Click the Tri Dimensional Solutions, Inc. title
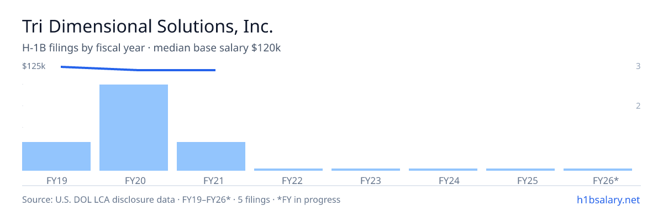 click(x=148, y=27)
